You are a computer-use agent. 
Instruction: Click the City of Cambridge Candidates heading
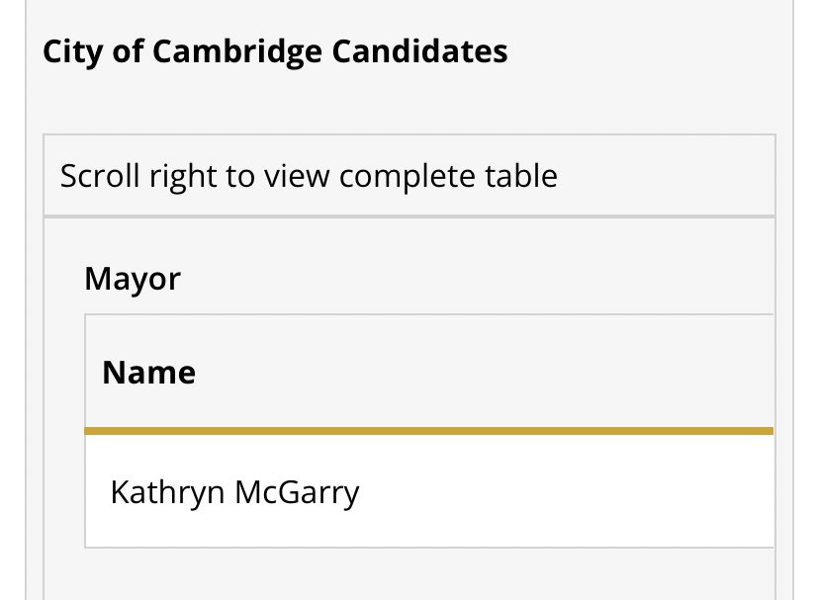tap(275, 52)
